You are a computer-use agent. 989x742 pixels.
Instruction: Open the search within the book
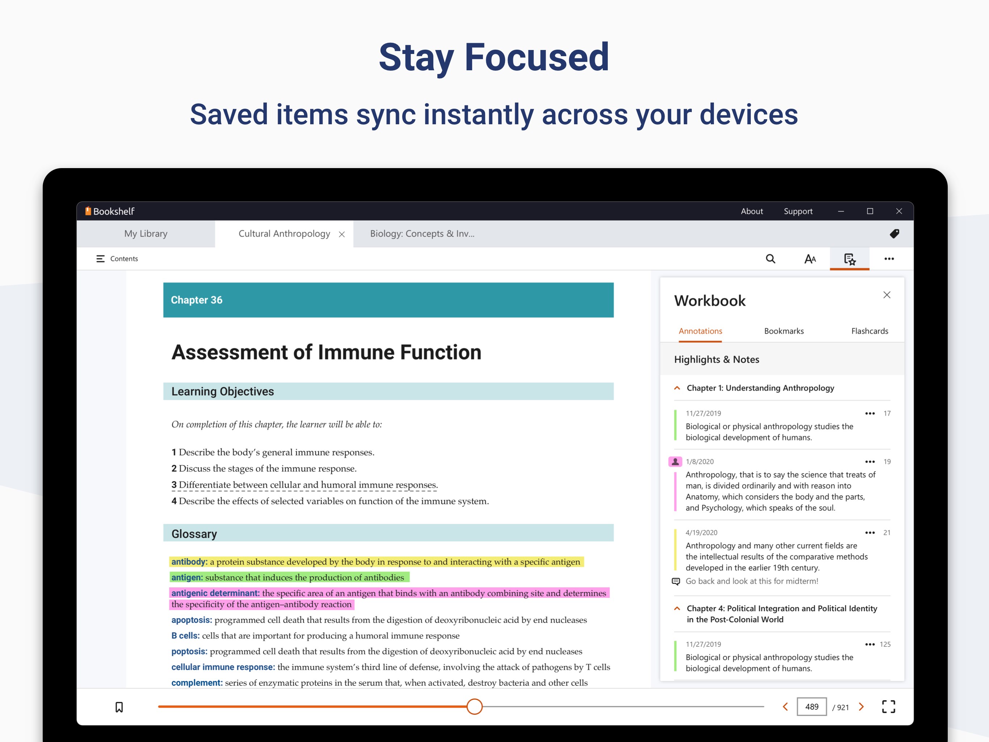tap(770, 259)
